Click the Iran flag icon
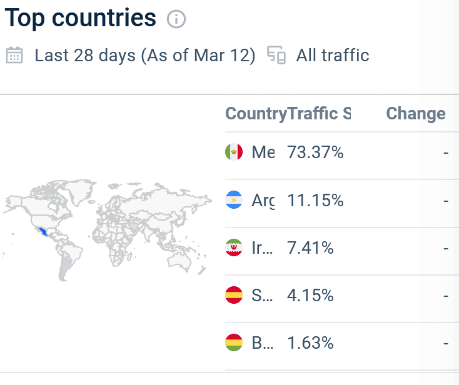Viewport: 459px width, 385px height. tap(234, 247)
